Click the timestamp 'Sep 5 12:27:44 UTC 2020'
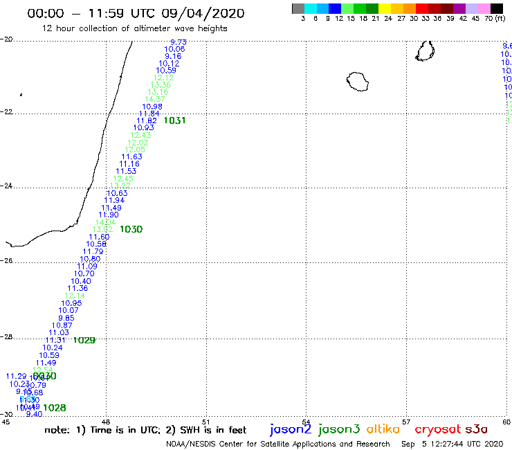 click(x=452, y=444)
